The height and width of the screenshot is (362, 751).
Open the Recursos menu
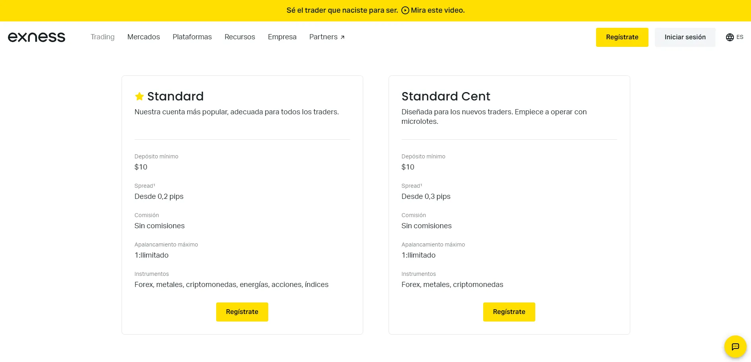point(240,37)
